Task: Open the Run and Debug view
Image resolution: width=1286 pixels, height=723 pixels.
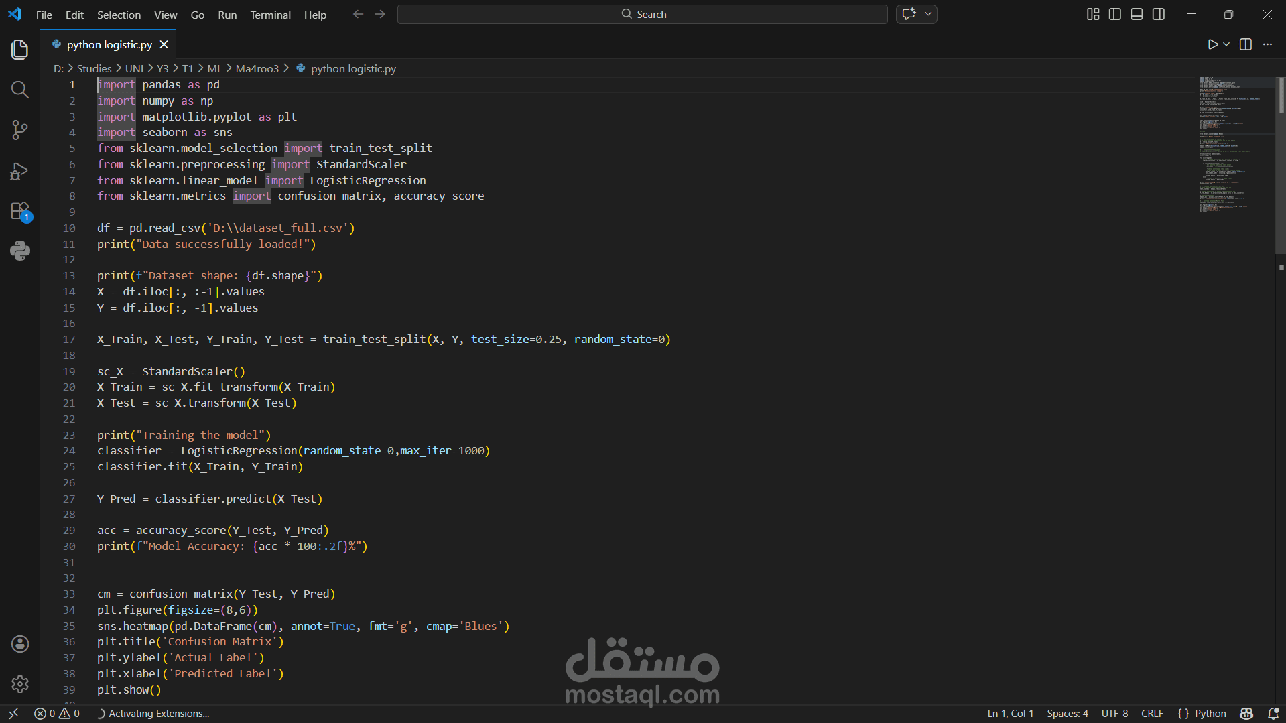Action: coord(20,171)
